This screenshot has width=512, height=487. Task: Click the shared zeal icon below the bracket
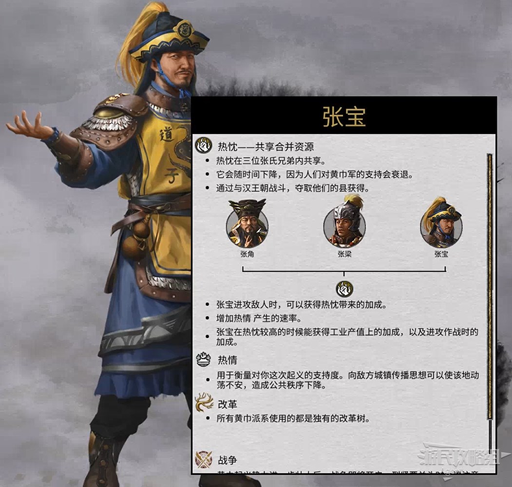344,289
